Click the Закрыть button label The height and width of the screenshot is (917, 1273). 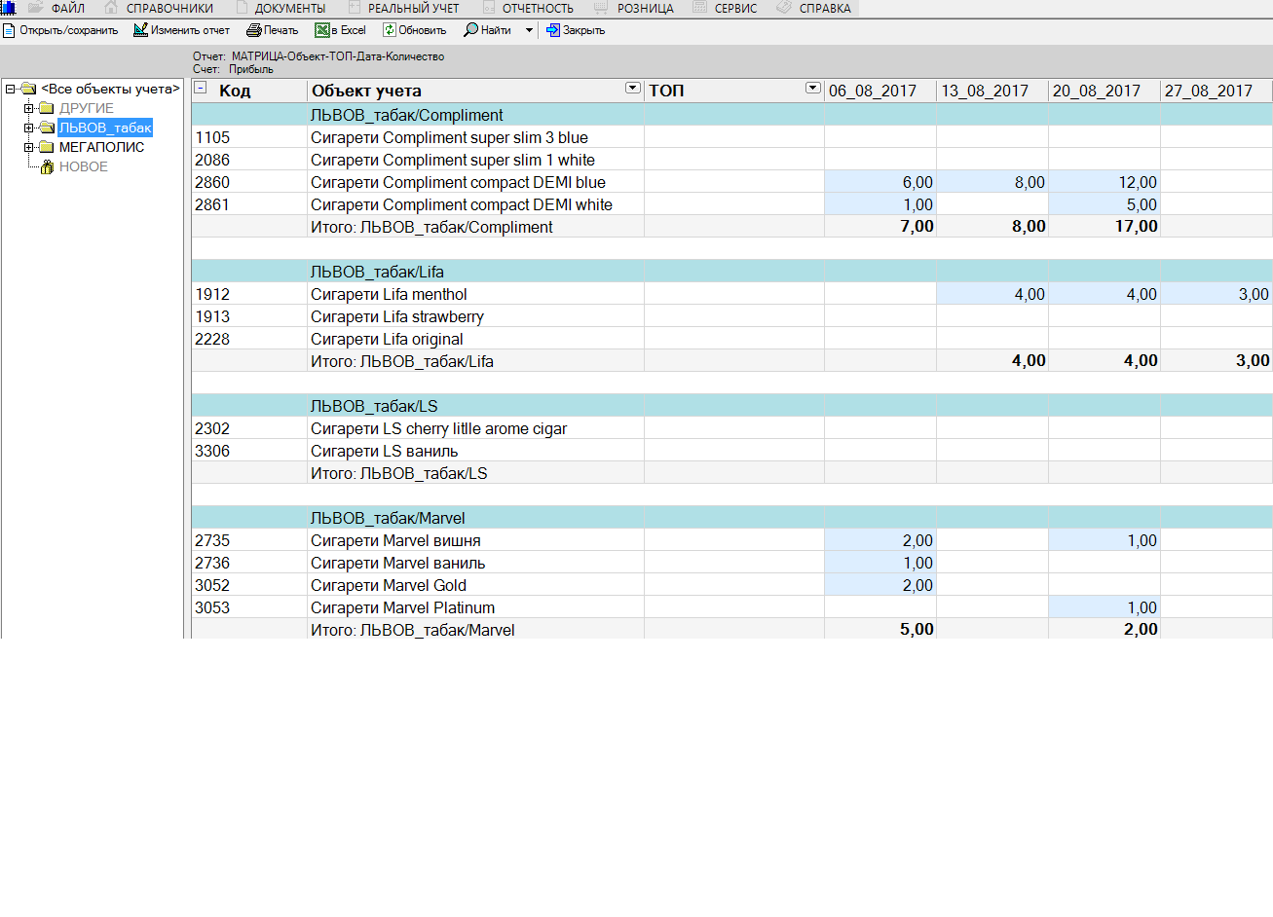click(584, 30)
